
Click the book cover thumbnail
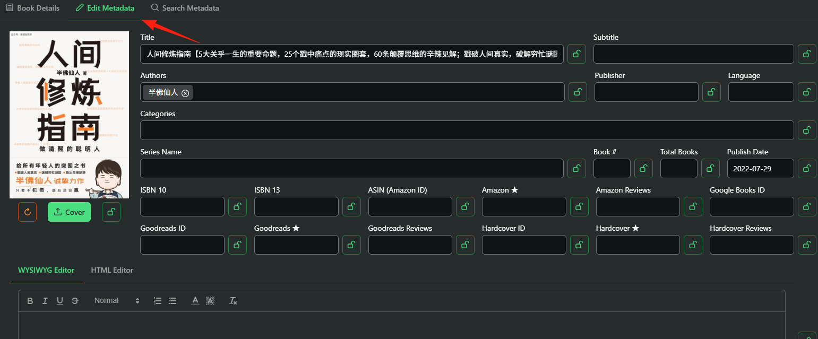(69, 115)
